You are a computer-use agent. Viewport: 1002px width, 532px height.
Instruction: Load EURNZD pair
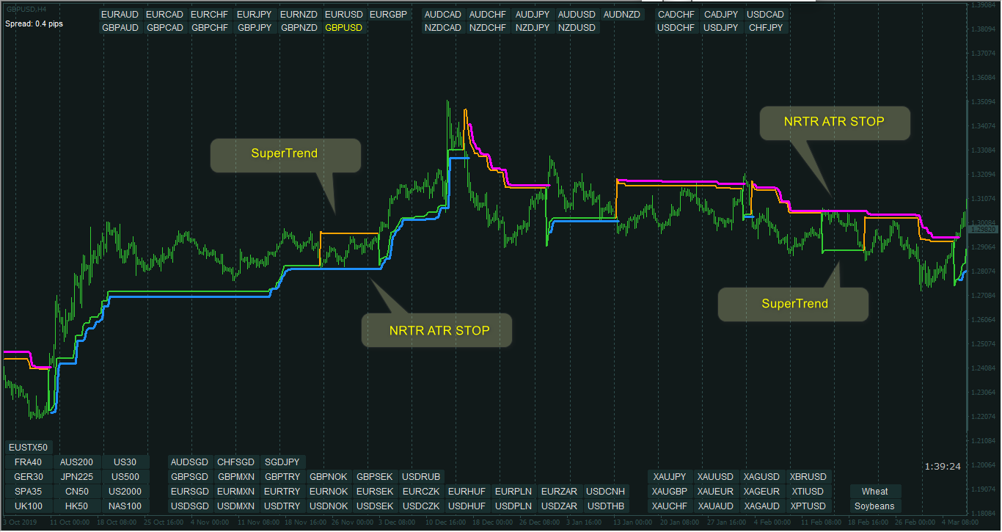299,15
